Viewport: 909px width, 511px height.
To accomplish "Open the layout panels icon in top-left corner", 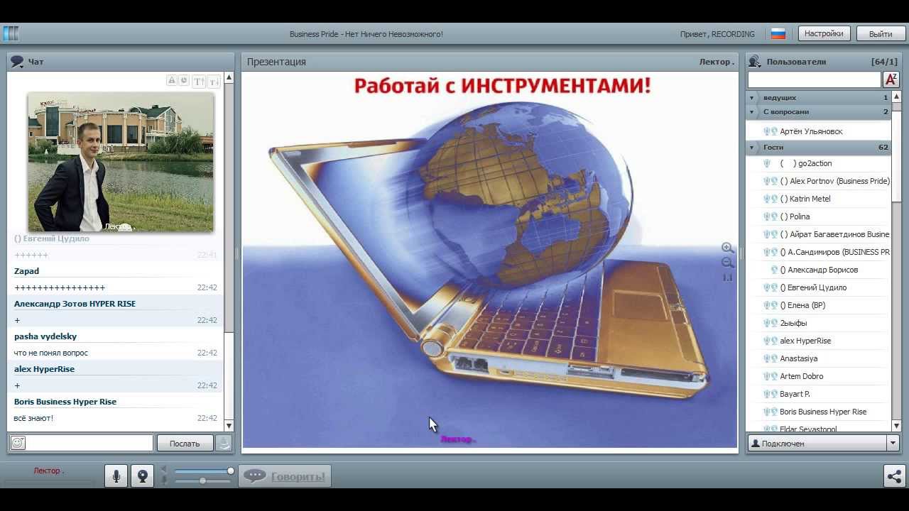I will point(11,33).
